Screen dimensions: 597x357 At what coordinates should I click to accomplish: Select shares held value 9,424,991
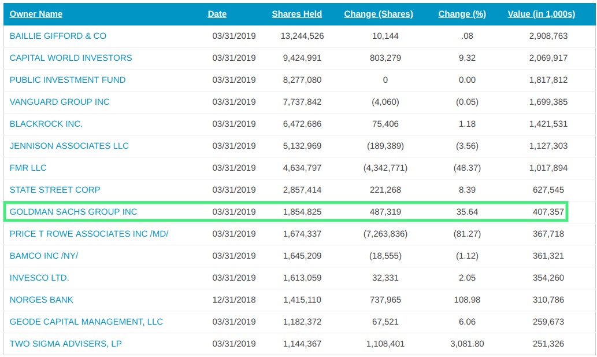pos(302,58)
